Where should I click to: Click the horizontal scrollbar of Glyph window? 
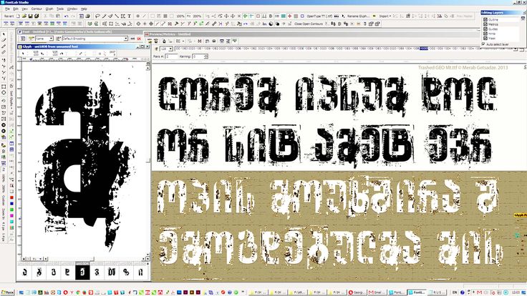tap(96, 259)
